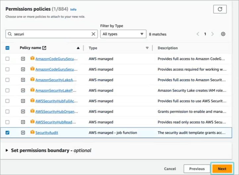Click the magnifier icon in search box
This screenshot has width=239, height=175.
(x=10, y=34)
